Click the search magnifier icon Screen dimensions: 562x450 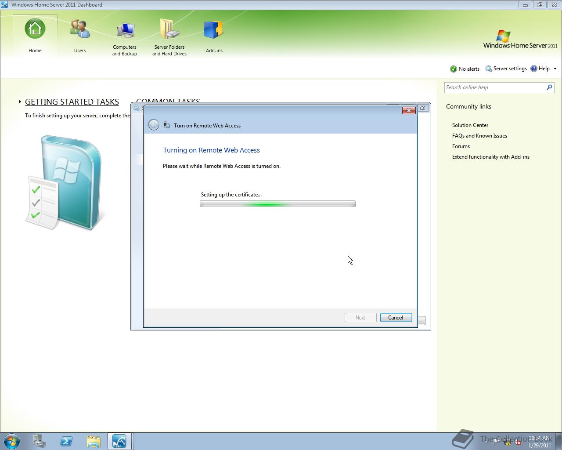pos(549,87)
